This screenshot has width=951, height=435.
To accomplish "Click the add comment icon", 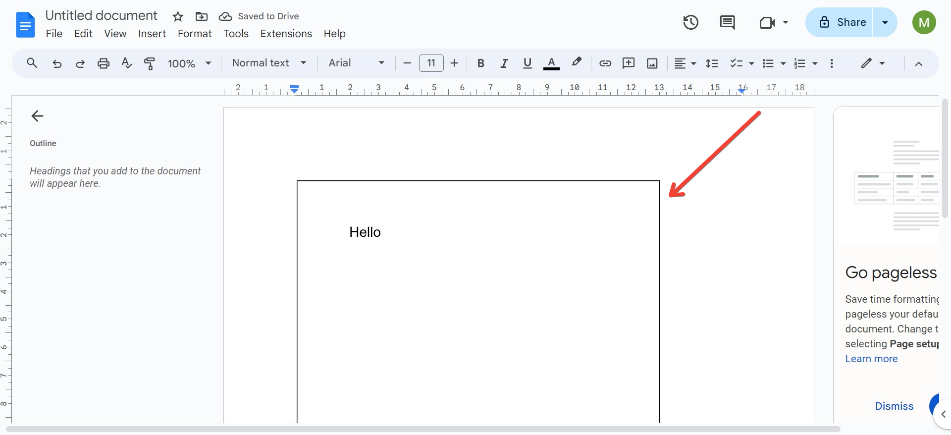I will (x=629, y=63).
